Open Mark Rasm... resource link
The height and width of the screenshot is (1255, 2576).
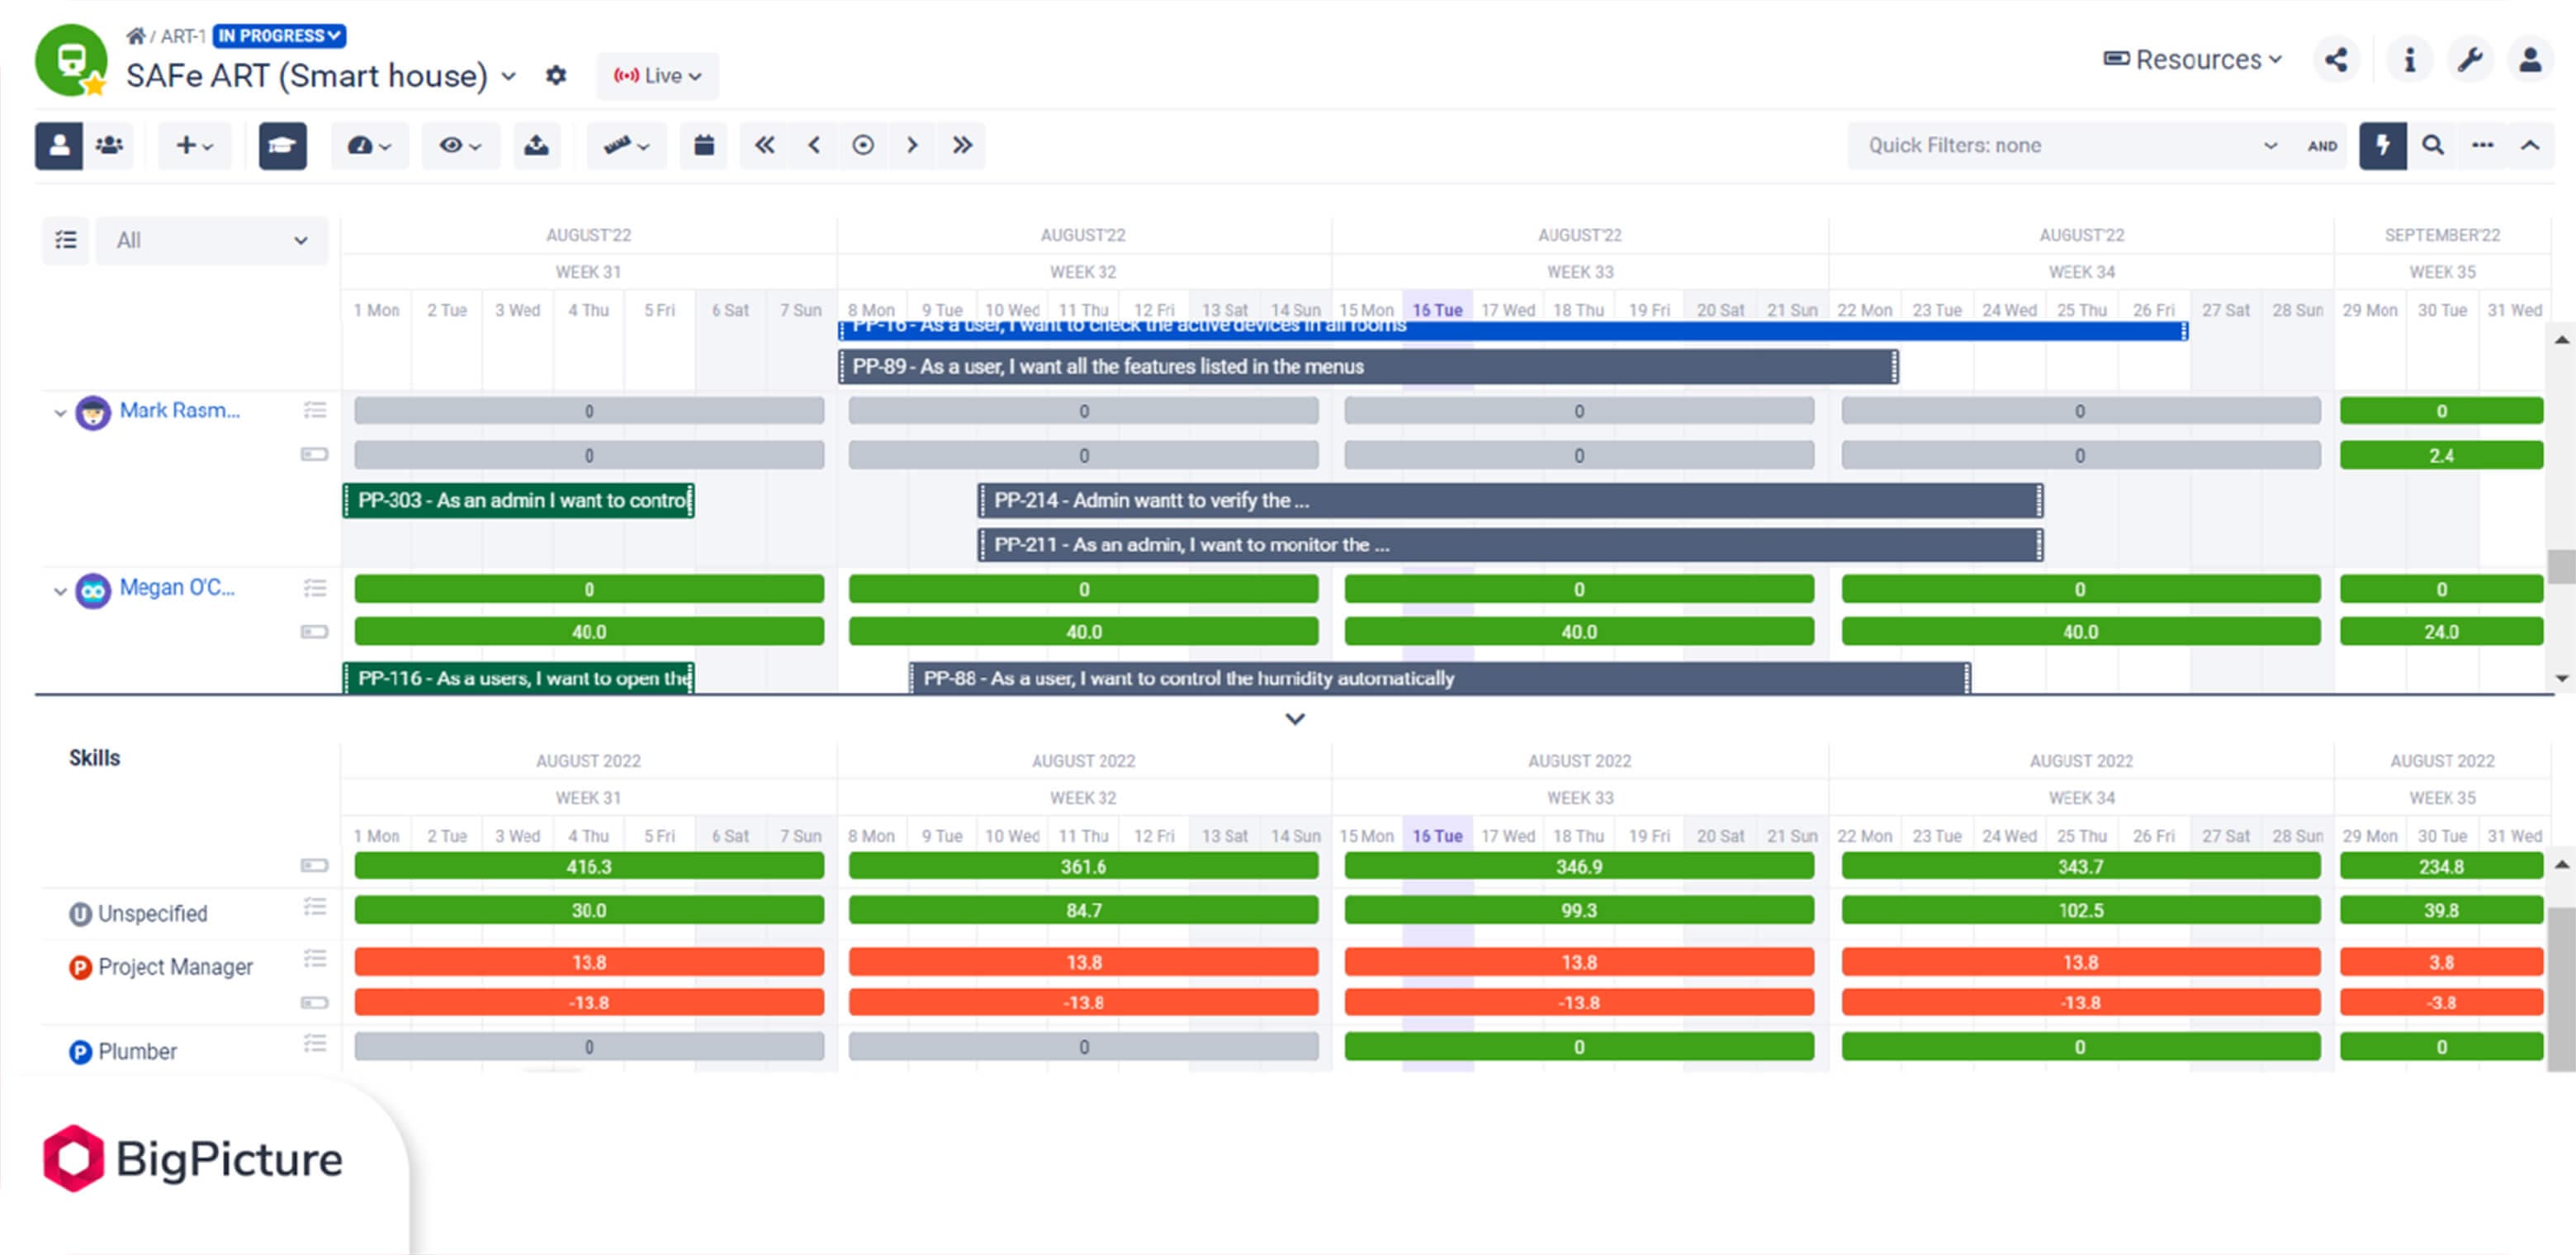(179, 411)
